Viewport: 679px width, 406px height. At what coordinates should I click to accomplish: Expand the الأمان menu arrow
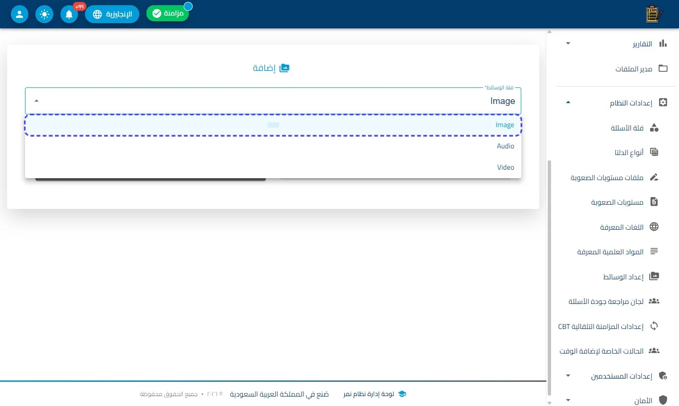coord(568,400)
